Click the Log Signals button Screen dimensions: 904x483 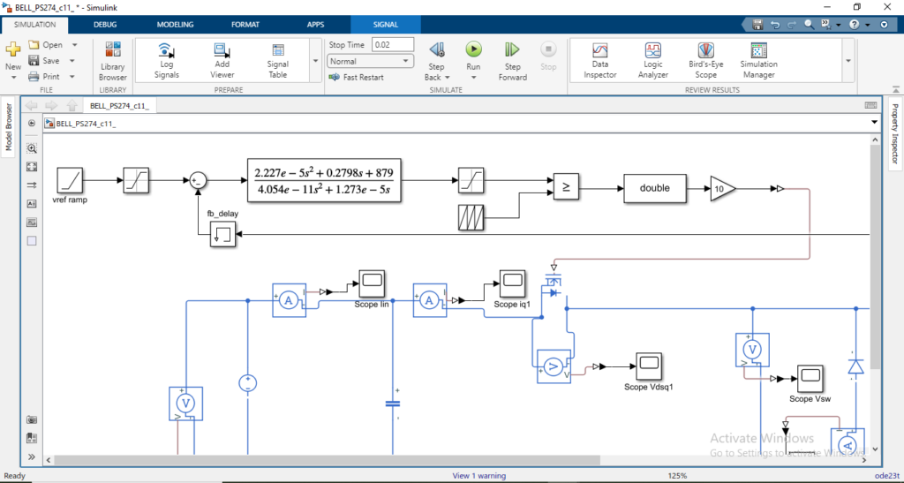tap(166, 61)
